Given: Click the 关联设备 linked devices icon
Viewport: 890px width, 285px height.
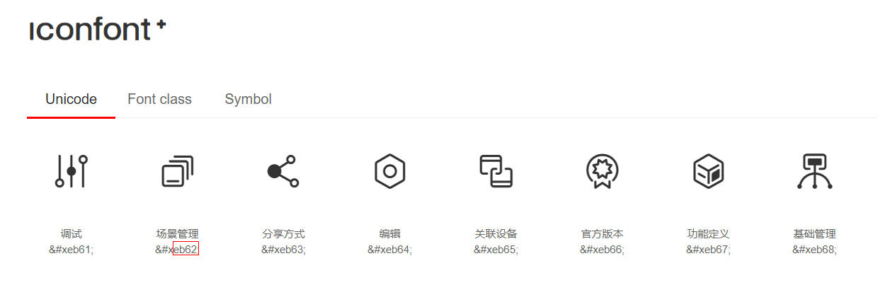Looking at the screenshot, I should pyautogui.click(x=496, y=171).
